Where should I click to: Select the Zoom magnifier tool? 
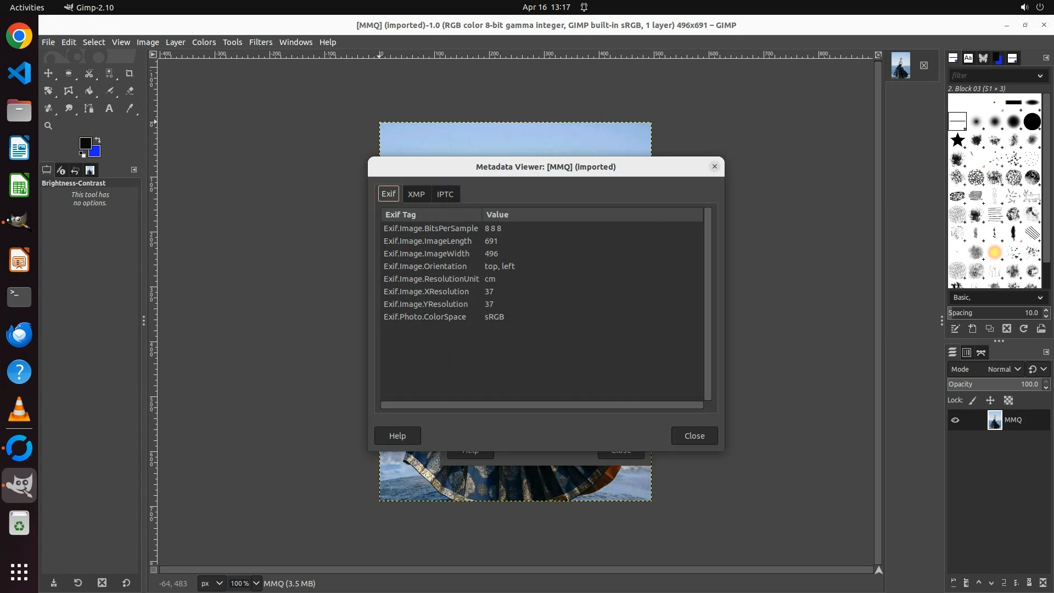pyautogui.click(x=48, y=126)
